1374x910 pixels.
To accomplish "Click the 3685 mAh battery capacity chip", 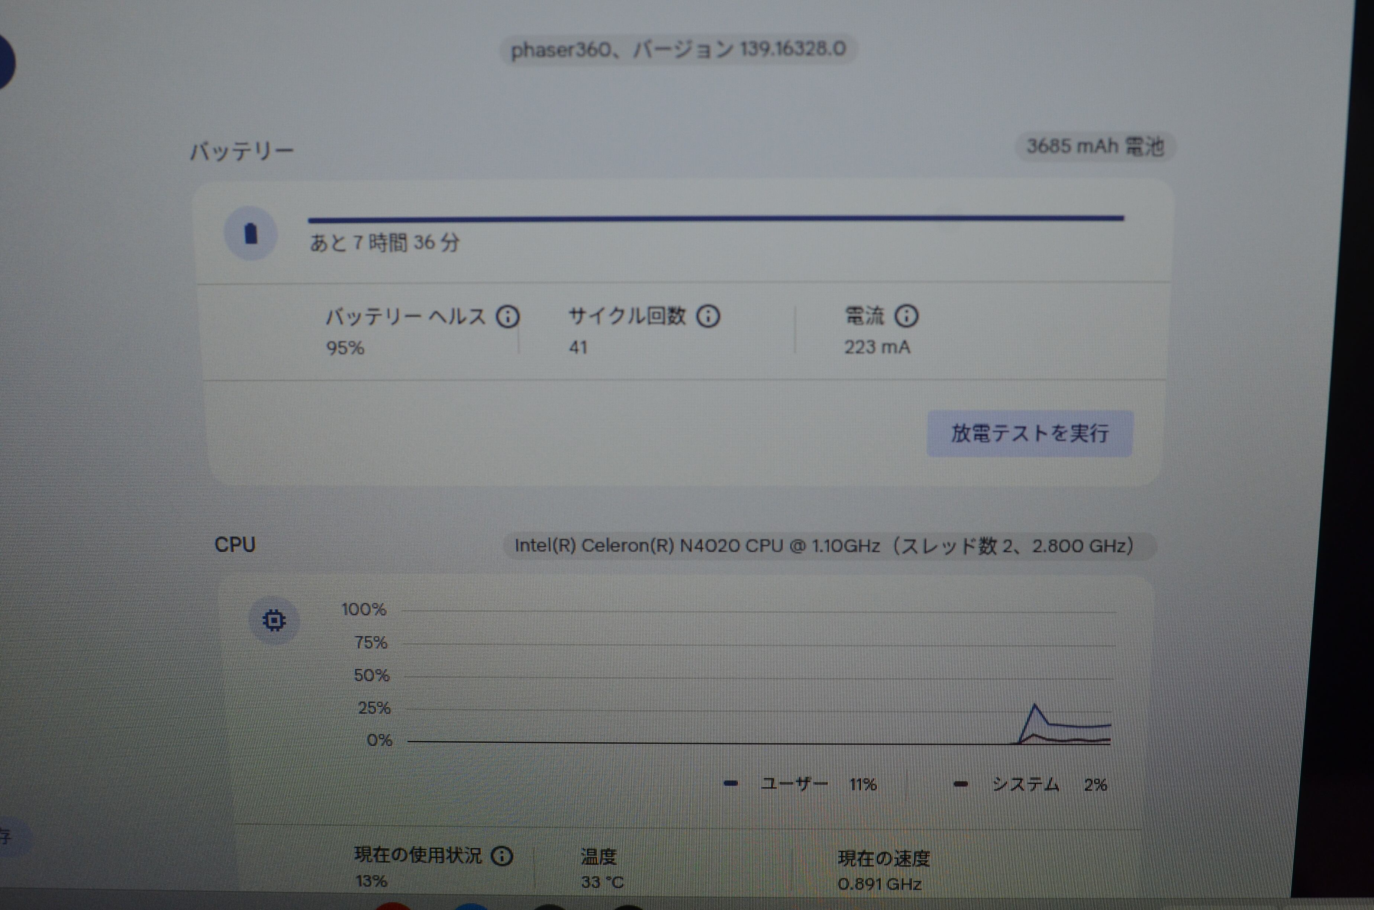I will pyautogui.click(x=1095, y=146).
